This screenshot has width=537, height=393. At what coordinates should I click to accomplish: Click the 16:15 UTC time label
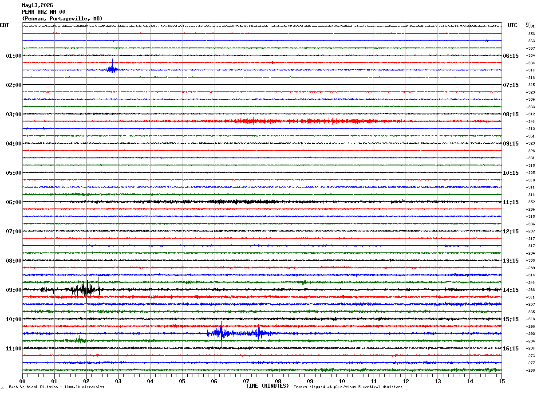coord(510,349)
